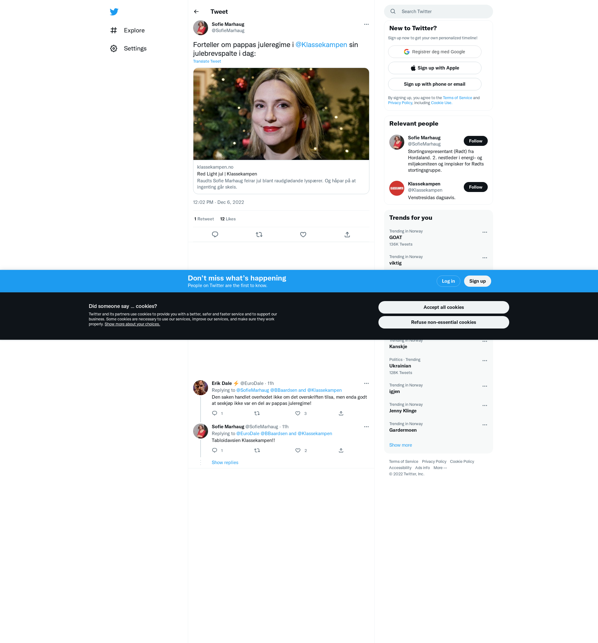Retweet the main tweet

tap(259, 234)
